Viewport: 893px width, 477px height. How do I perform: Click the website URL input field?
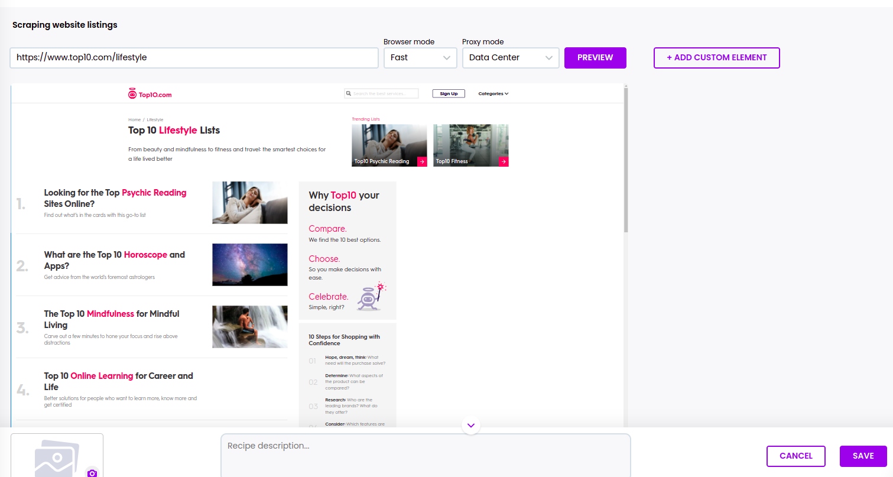click(x=194, y=58)
